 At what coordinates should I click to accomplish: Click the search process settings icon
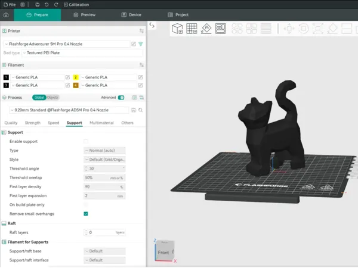point(141,110)
